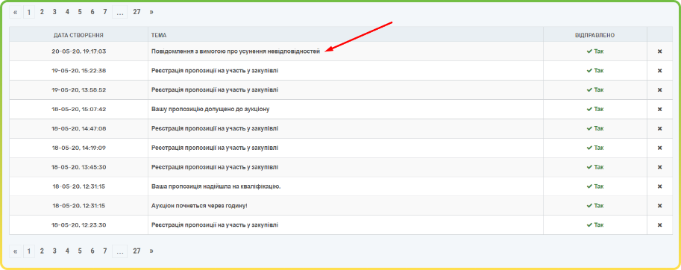681x270 pixels.
Task: Open 'Реєстрація пропозиції' message from 18-05-20, 13:45:30
Action: point(215,167)
